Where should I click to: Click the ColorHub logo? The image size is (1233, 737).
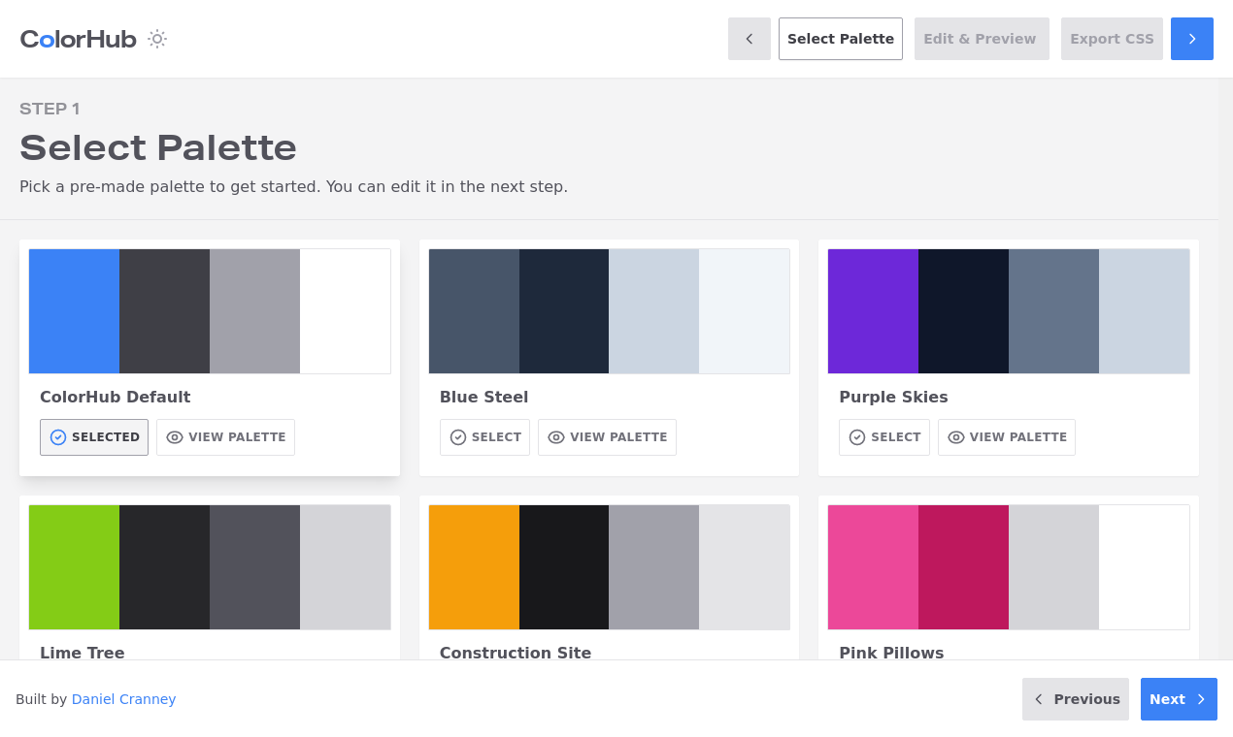click(77, 39)
